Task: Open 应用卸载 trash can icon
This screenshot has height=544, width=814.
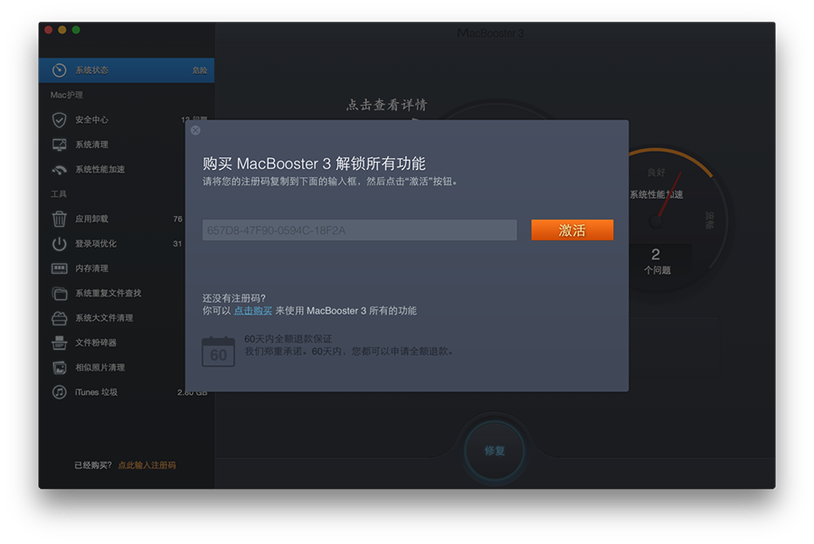Action: tap(59, 219)
